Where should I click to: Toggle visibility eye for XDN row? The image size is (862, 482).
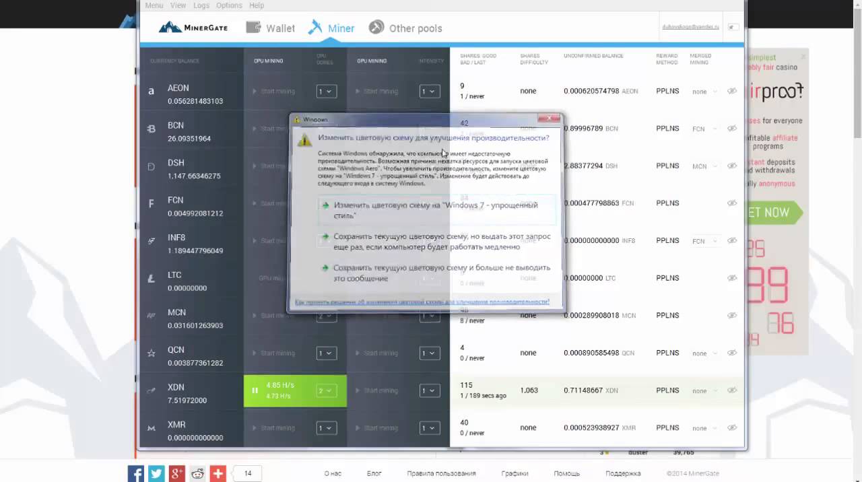tap(732, 390)
